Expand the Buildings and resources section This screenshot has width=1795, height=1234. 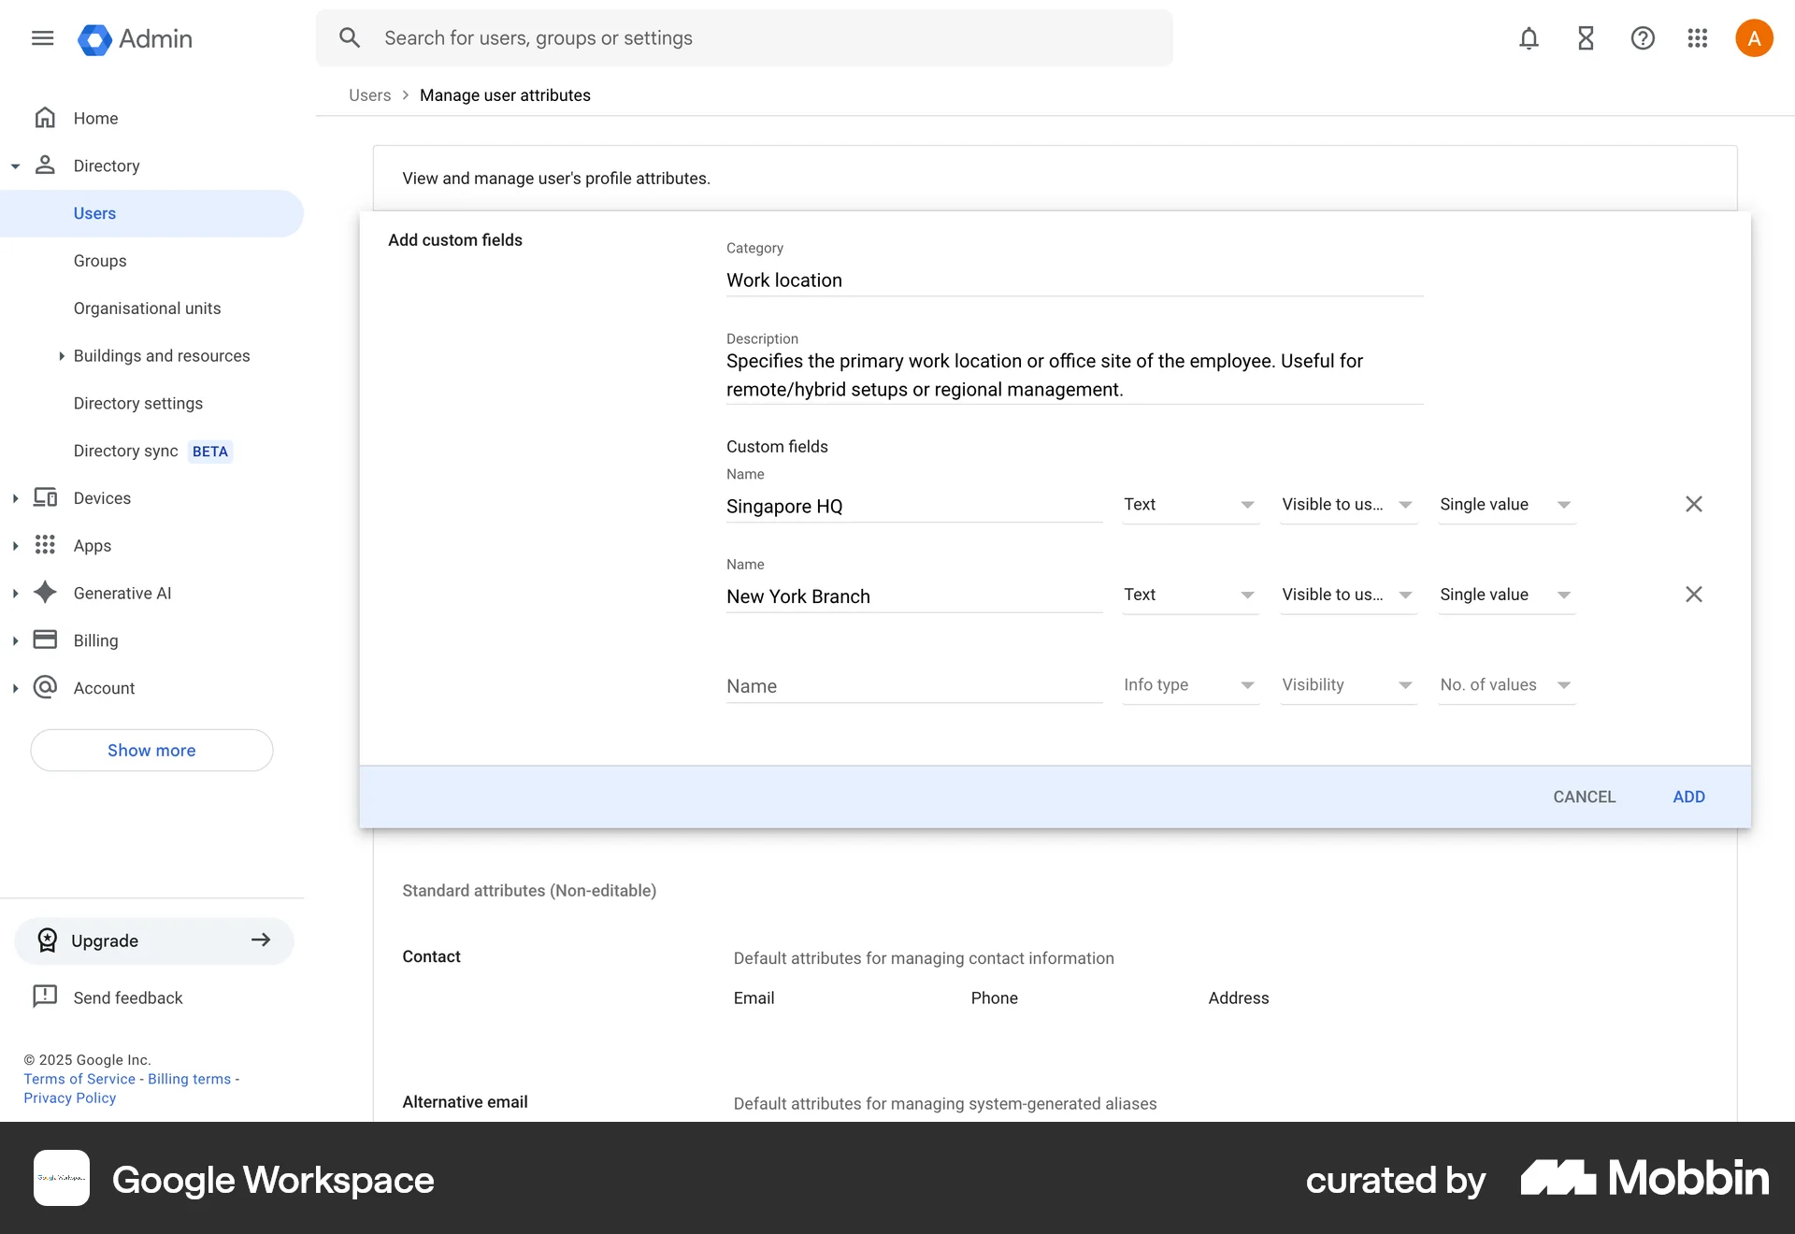tap(62, 355)
